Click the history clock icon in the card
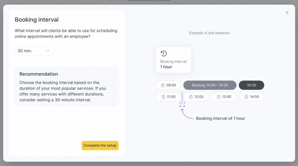This screenshot has width=298, height=166. point(164,54)
